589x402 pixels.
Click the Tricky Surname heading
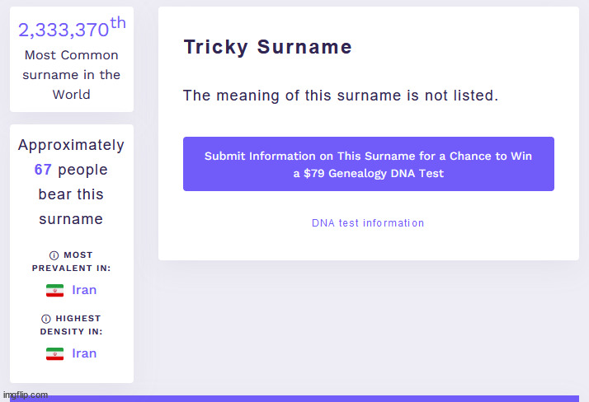coord(267,48)
